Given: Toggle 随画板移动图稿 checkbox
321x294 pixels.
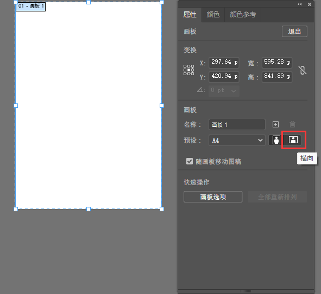Looking at the screenshot, I should 190,161.
